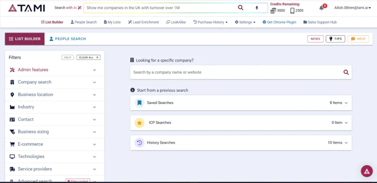Click the History Searches clock icon
Screen dimensions: 377x183
(139, 142)
